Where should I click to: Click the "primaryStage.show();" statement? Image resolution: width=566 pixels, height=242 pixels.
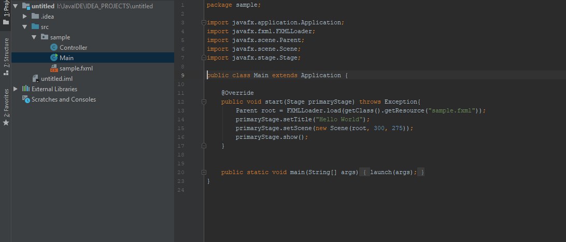click(272, 137)
